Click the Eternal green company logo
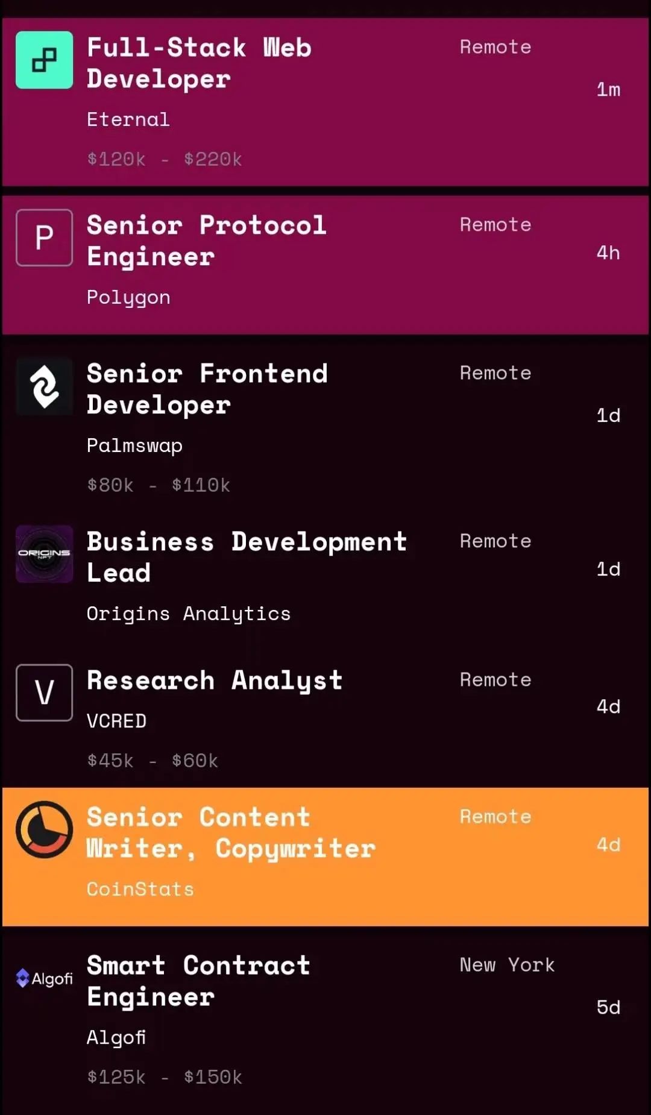This screenshot has width=651, height=1115. pyautogui.click(x=44, y=60)
